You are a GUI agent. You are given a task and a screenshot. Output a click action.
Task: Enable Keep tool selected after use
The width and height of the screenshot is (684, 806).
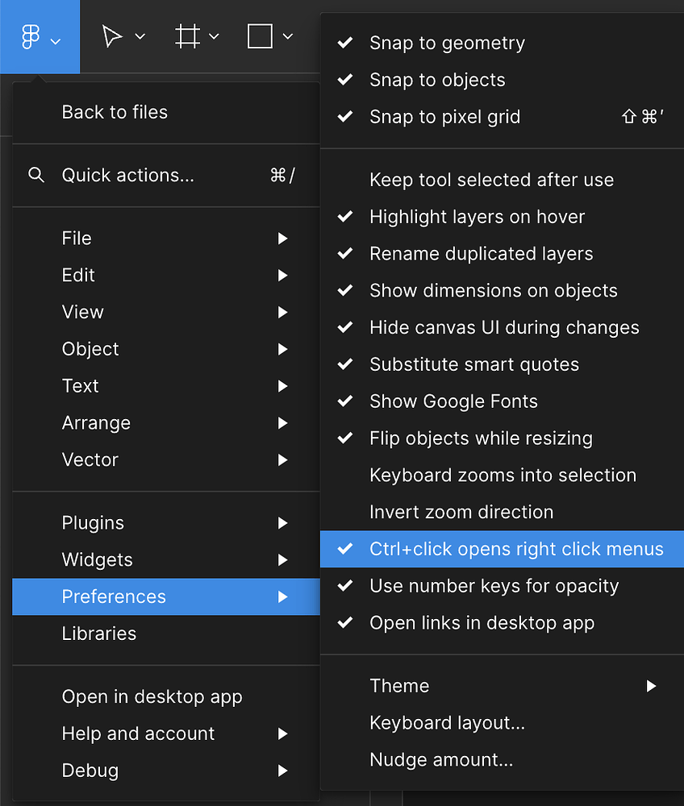[491, 180]
